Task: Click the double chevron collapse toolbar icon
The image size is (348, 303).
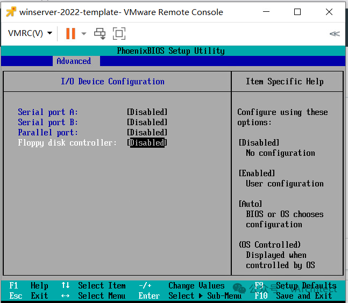Action: (x=335, y=34)
